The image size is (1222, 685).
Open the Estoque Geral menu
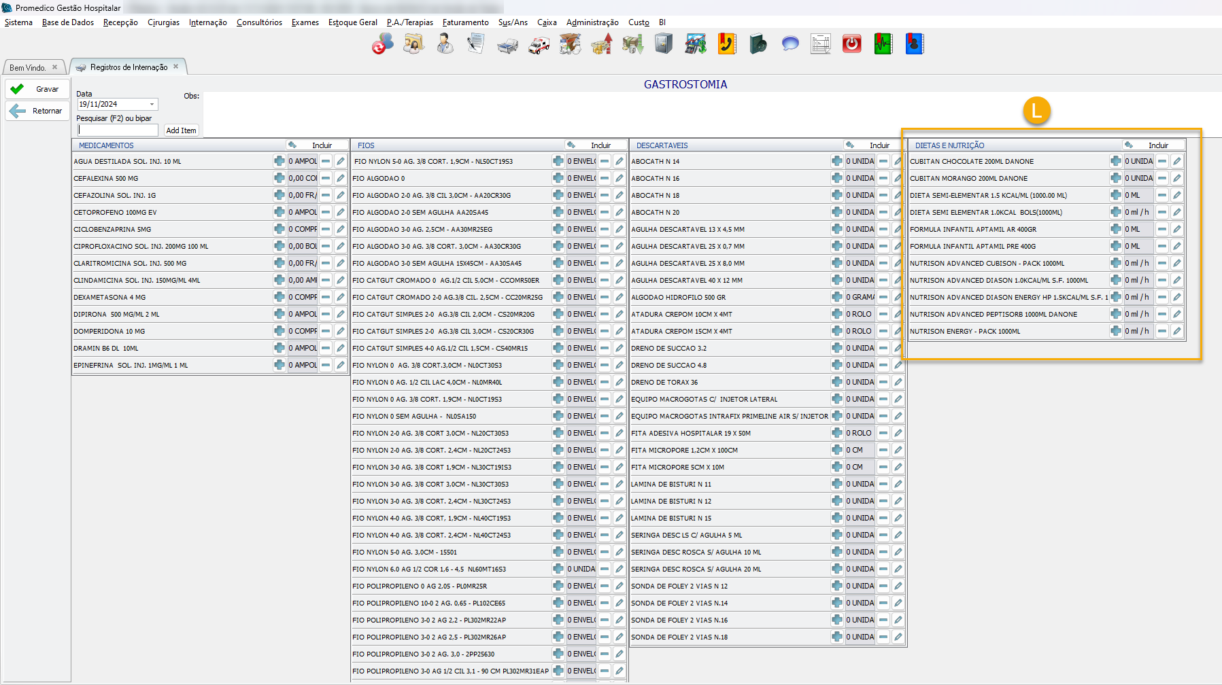click(x=352, y=22)
